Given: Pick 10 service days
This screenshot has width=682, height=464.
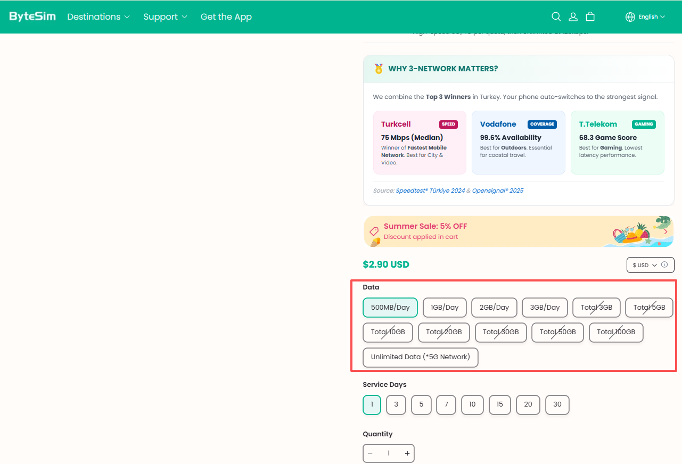Looking at the screenshot, I should pyautogui.click(x=472, y=404).
